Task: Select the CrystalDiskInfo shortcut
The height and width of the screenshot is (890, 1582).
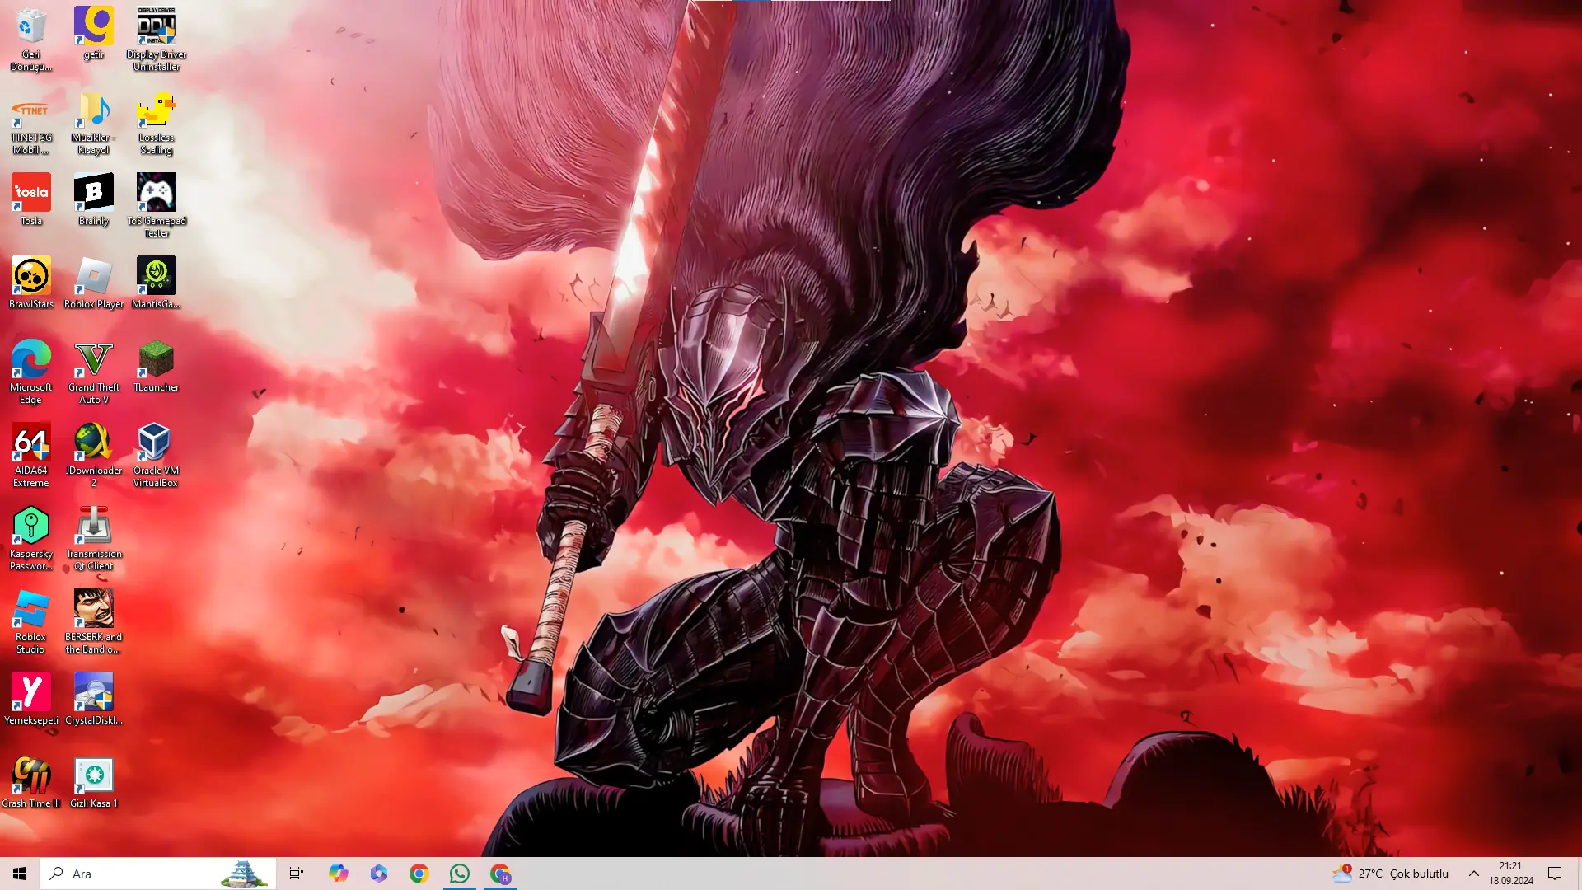Action: tap(94, 699)
